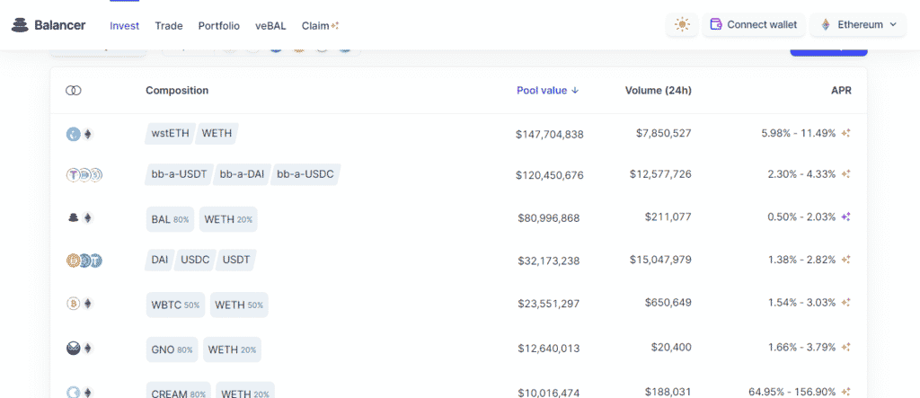Image resolution: width=920 pixels, height=398 pixels.
Task: Click token icons of BAL/WETH pool
Action: 80,217
